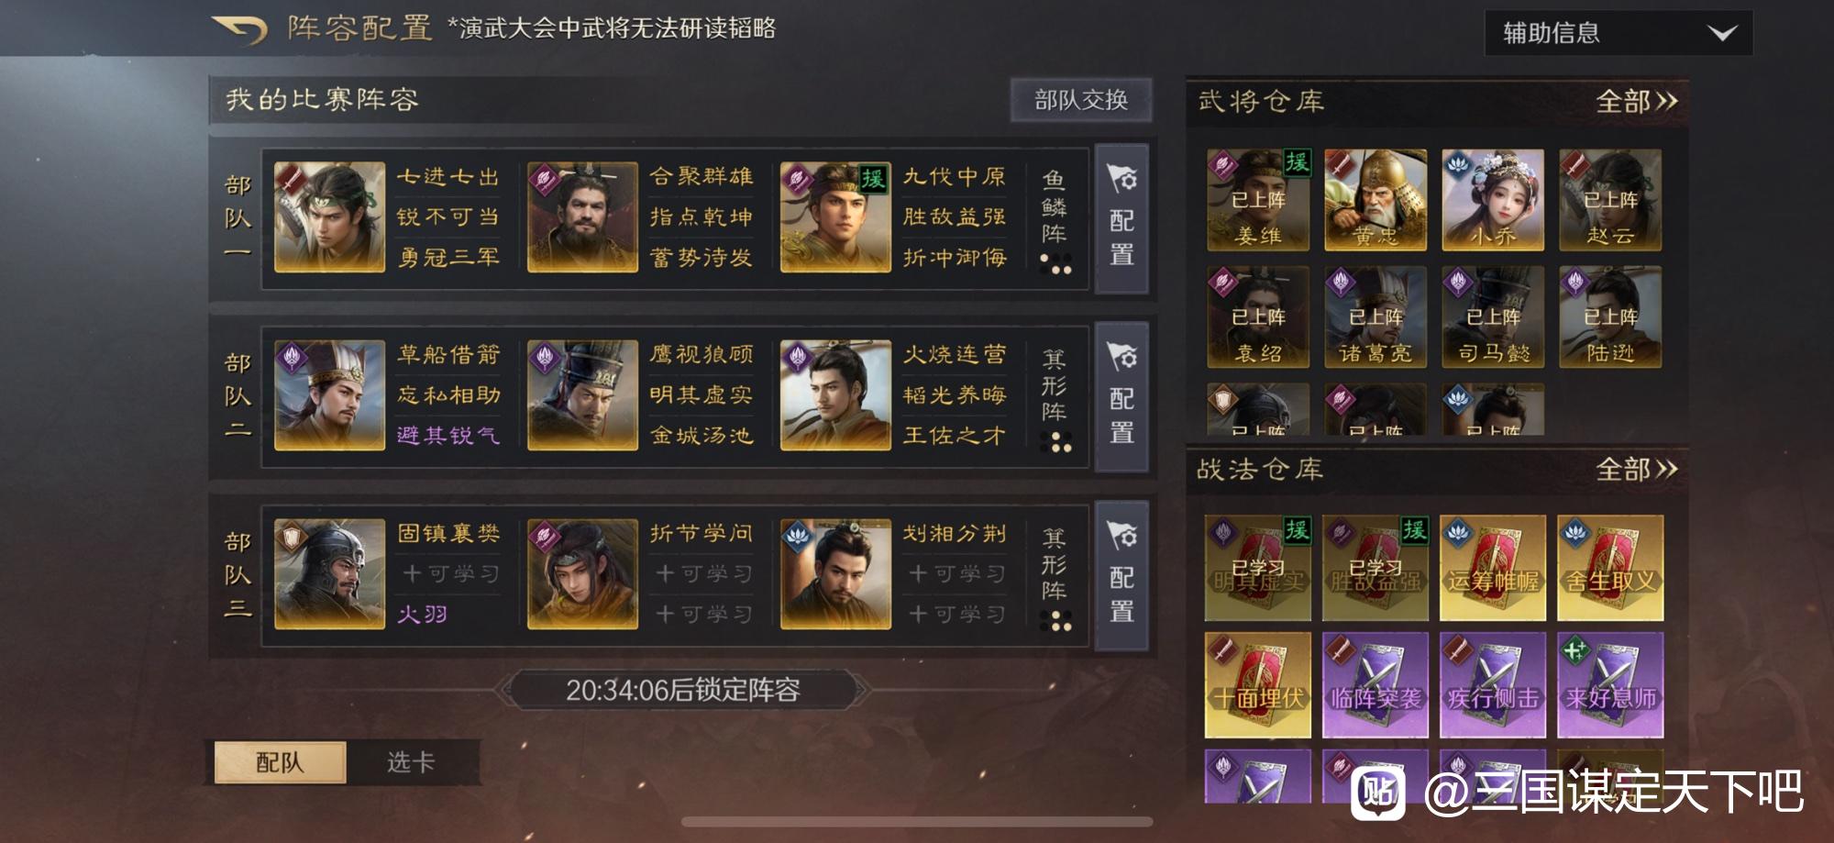1834x843 pixels.
Task: Open 配置 flag icon for 部队三
Action: (x=1122, y=575)
